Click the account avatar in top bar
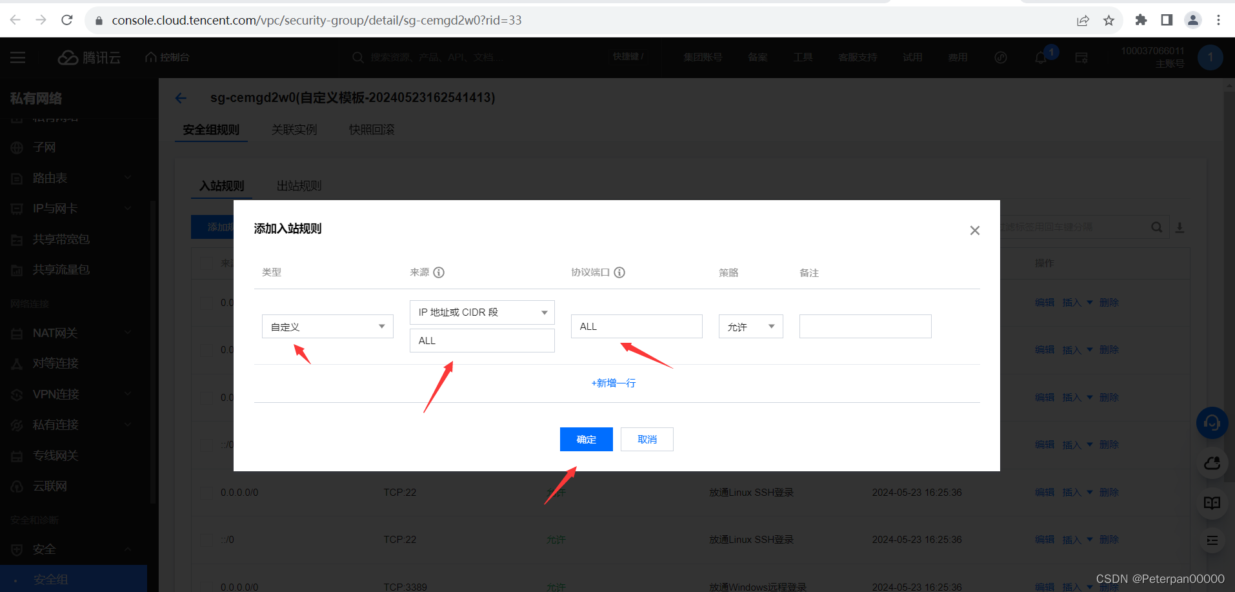 point(1210,57)
